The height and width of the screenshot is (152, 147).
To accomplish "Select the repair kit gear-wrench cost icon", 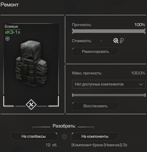I will click(116, 41).
